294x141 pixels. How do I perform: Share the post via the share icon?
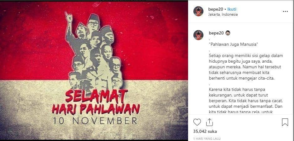(209, 122)
